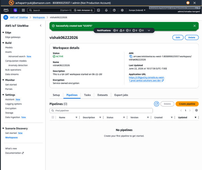
Task: Click the purple Amazon Q console icon
Action: tap(15, 10)
